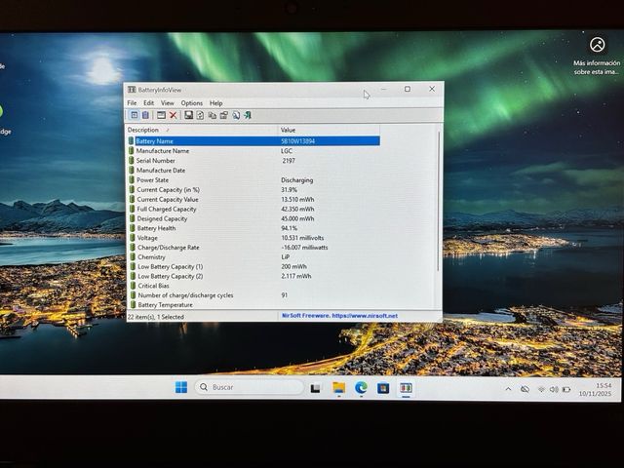Click the red X toolbar icon
This screenshot has height=468, width=624.
click(173, 115)
